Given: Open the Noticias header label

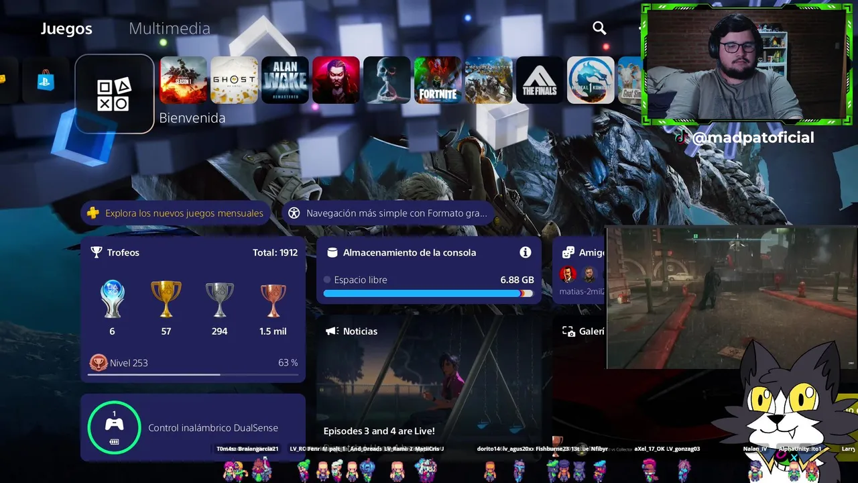Looking at the screenshot, I should 360,331.
